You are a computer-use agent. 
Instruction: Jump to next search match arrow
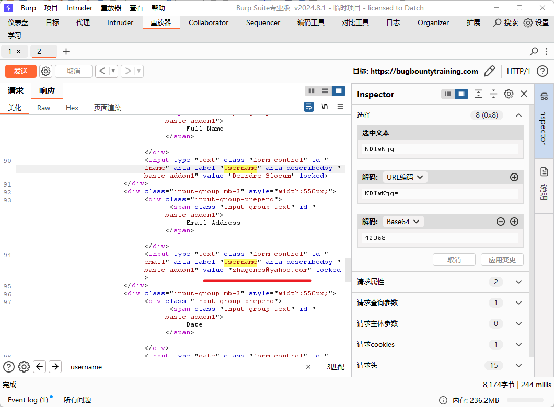pos(55,367)
